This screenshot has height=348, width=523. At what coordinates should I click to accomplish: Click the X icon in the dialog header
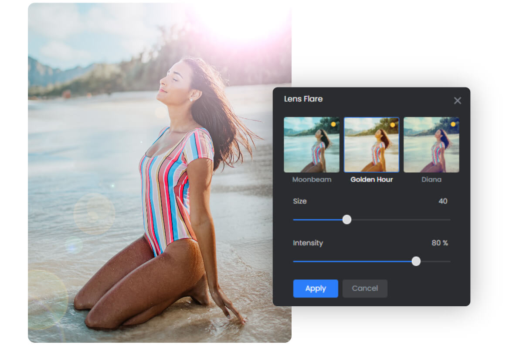(458, 100)
